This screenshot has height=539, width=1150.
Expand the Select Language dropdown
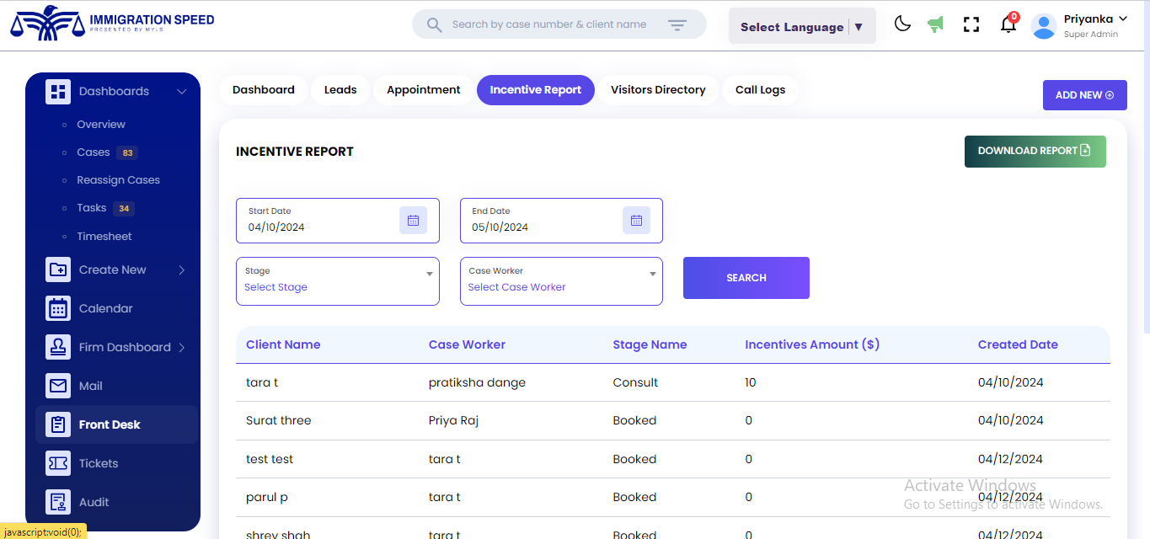(x=800, y=26)
